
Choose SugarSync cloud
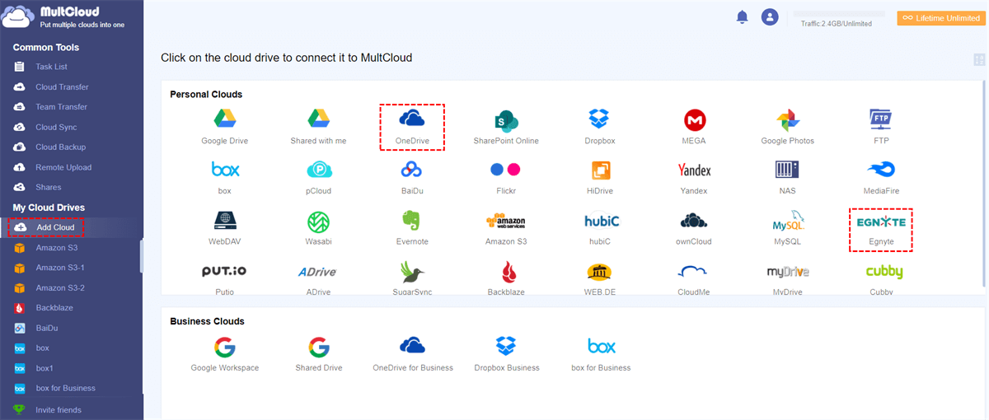412,278
